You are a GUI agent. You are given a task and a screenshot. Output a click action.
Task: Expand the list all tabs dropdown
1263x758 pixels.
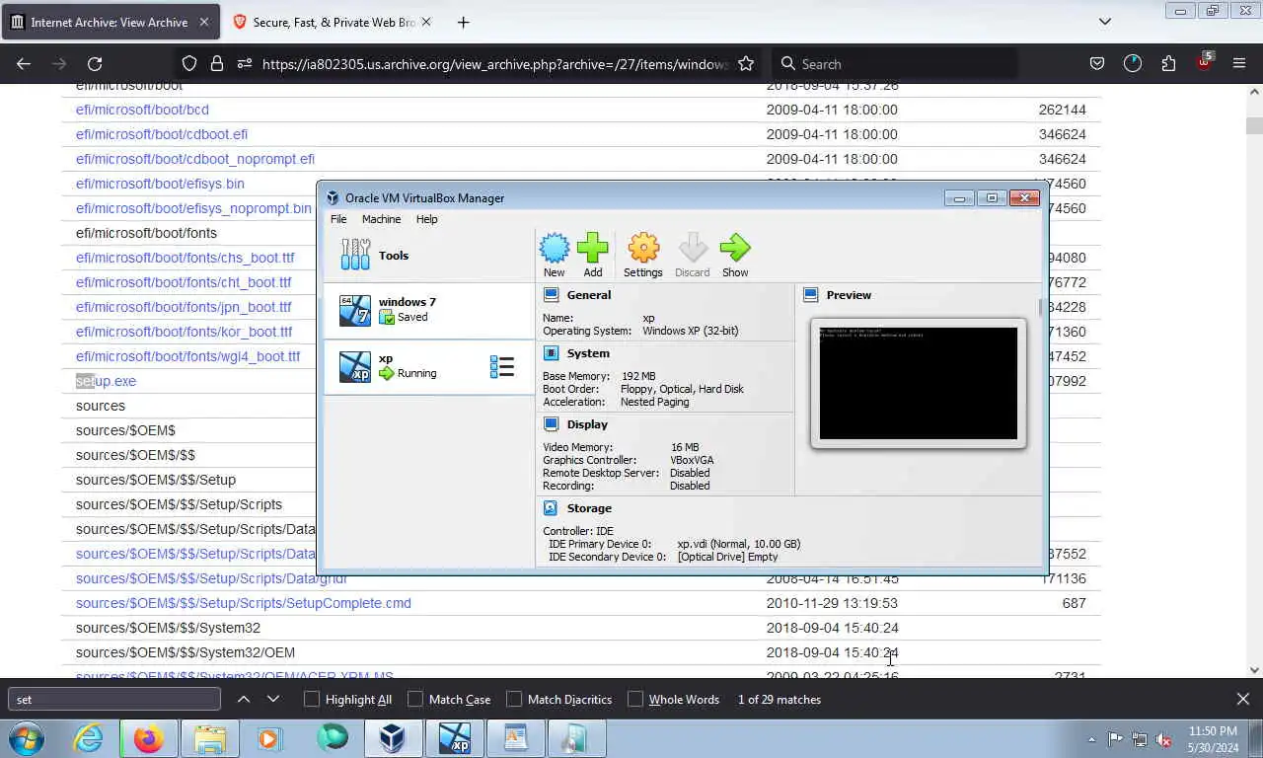pos(1105,22)
